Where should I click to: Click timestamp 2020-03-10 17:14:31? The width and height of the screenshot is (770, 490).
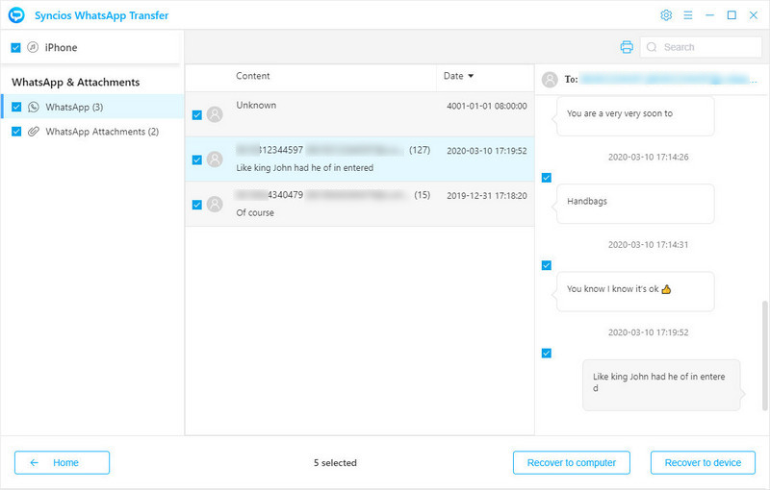pyautogui.click(x=648, y=244)
